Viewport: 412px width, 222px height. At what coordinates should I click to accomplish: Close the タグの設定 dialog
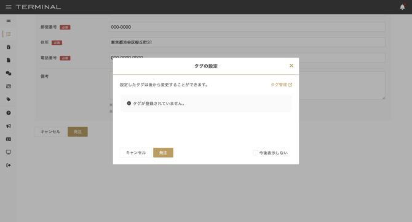coord(291,66)
